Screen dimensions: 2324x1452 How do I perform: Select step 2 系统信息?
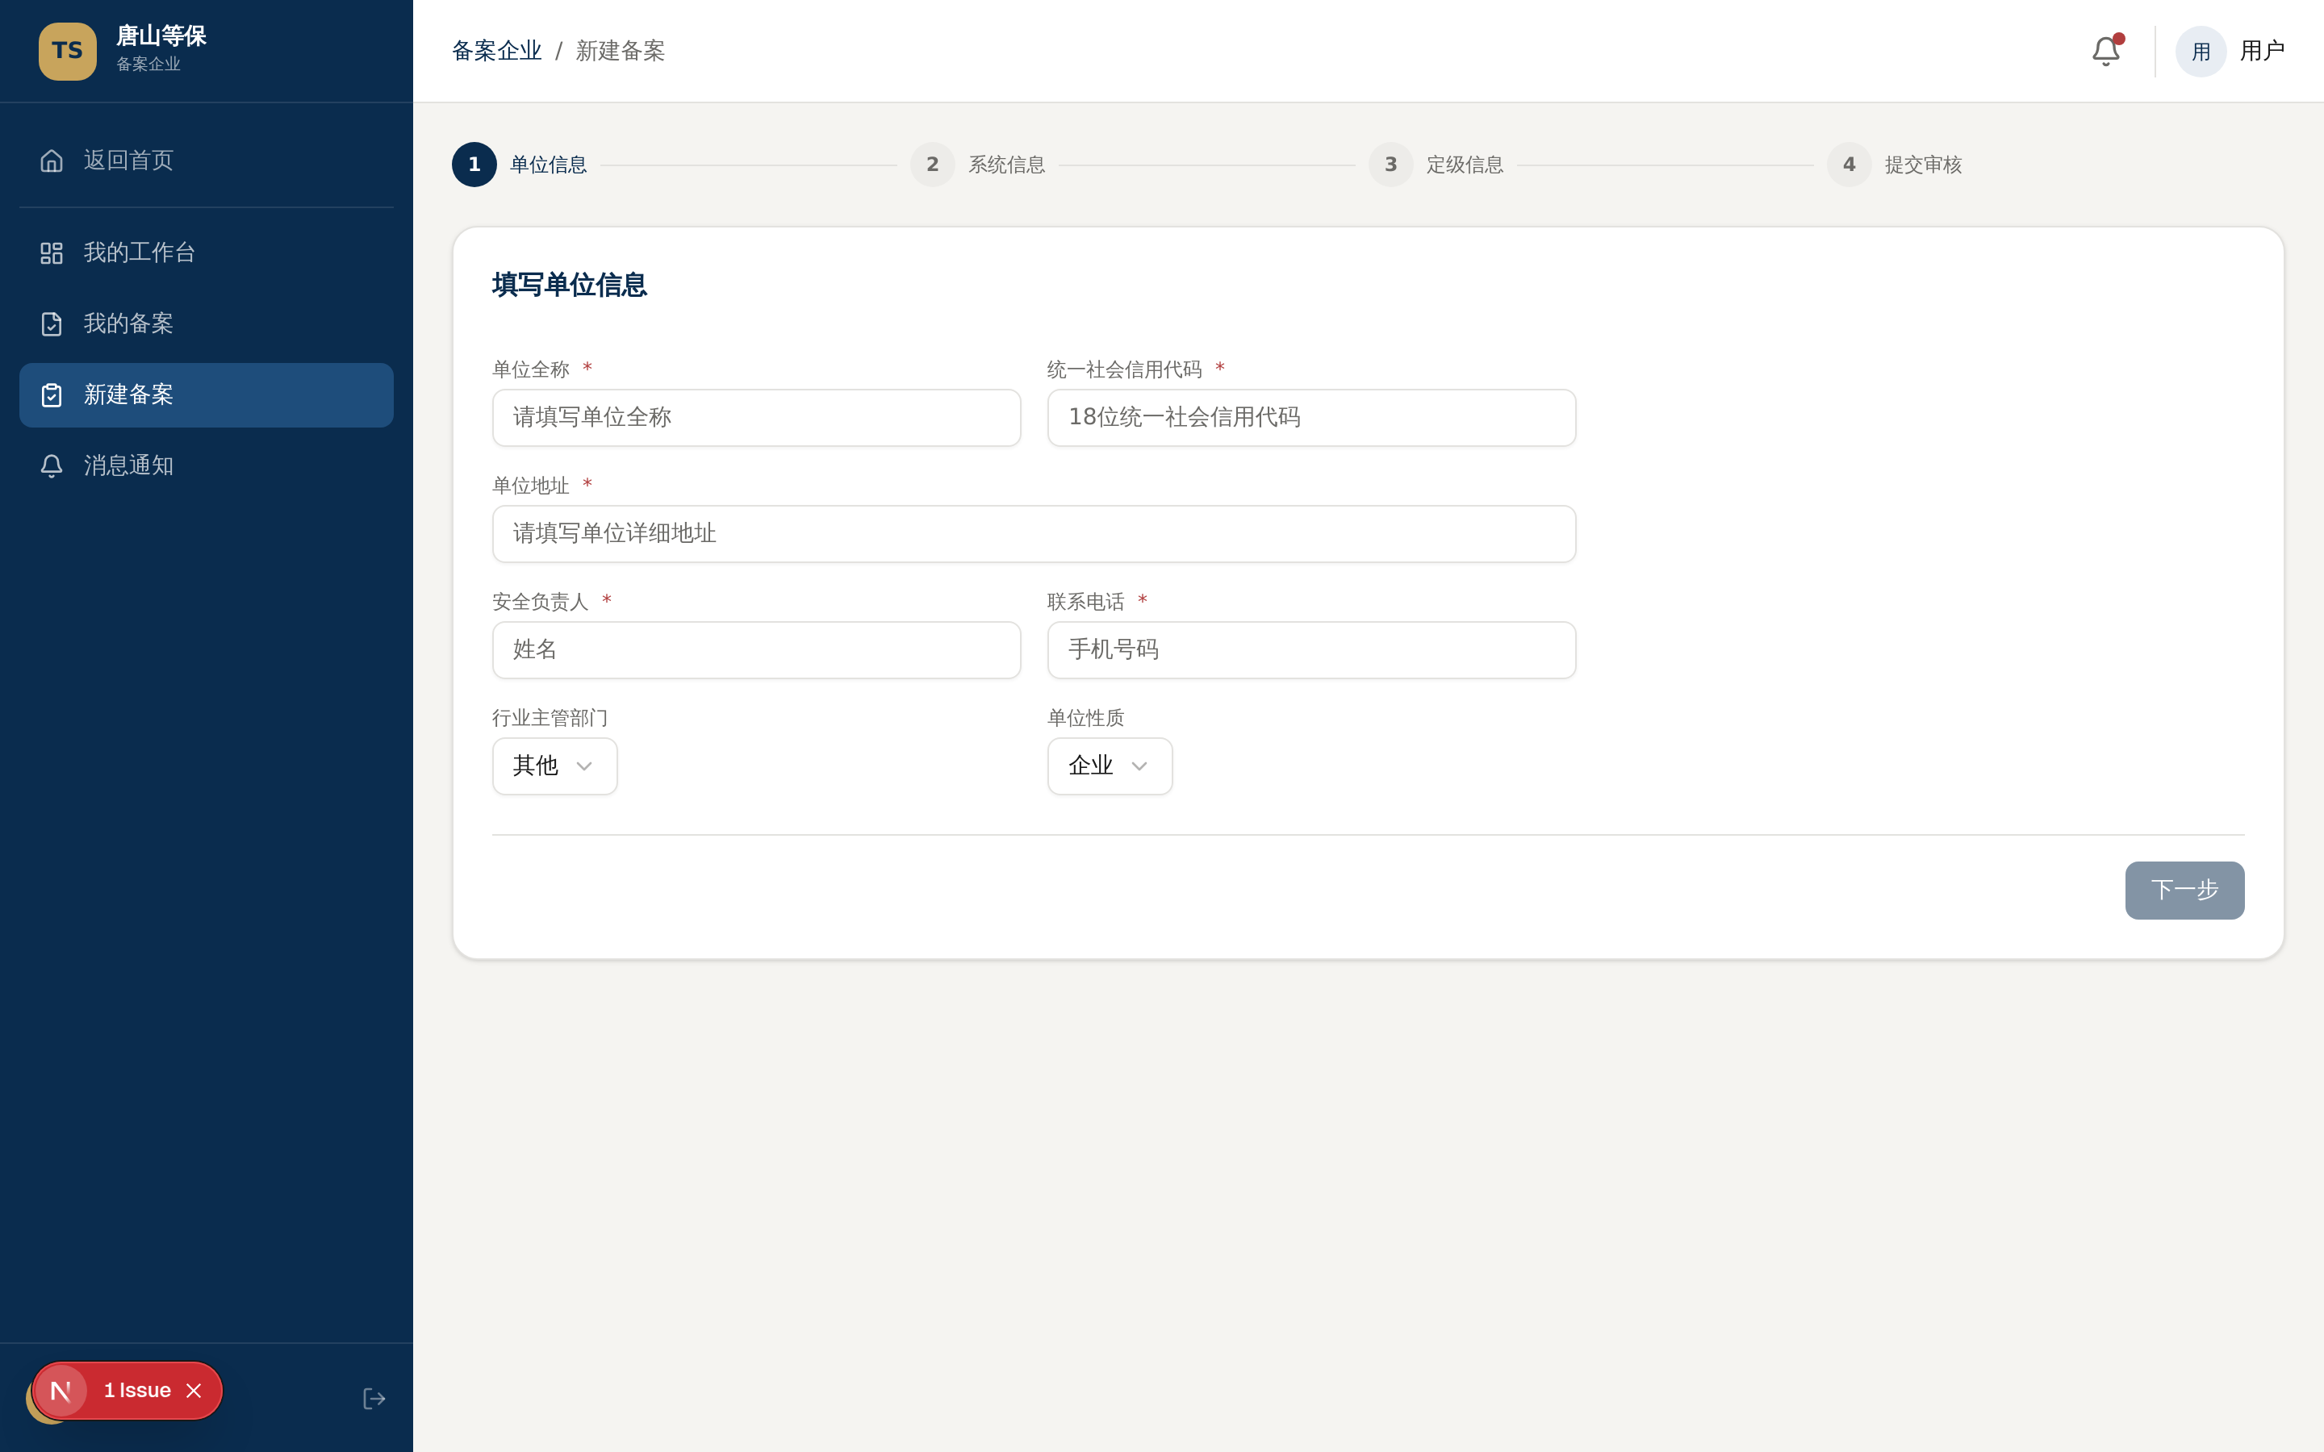click(978, 165)
